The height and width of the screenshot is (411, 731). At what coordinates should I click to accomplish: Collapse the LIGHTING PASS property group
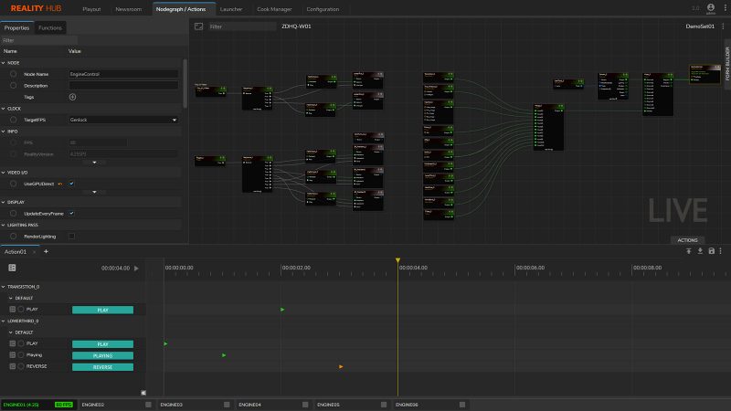click(4, 225)
